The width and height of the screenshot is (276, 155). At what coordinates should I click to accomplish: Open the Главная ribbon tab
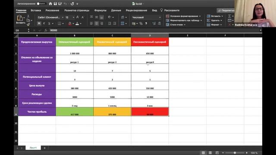point(21,10)
